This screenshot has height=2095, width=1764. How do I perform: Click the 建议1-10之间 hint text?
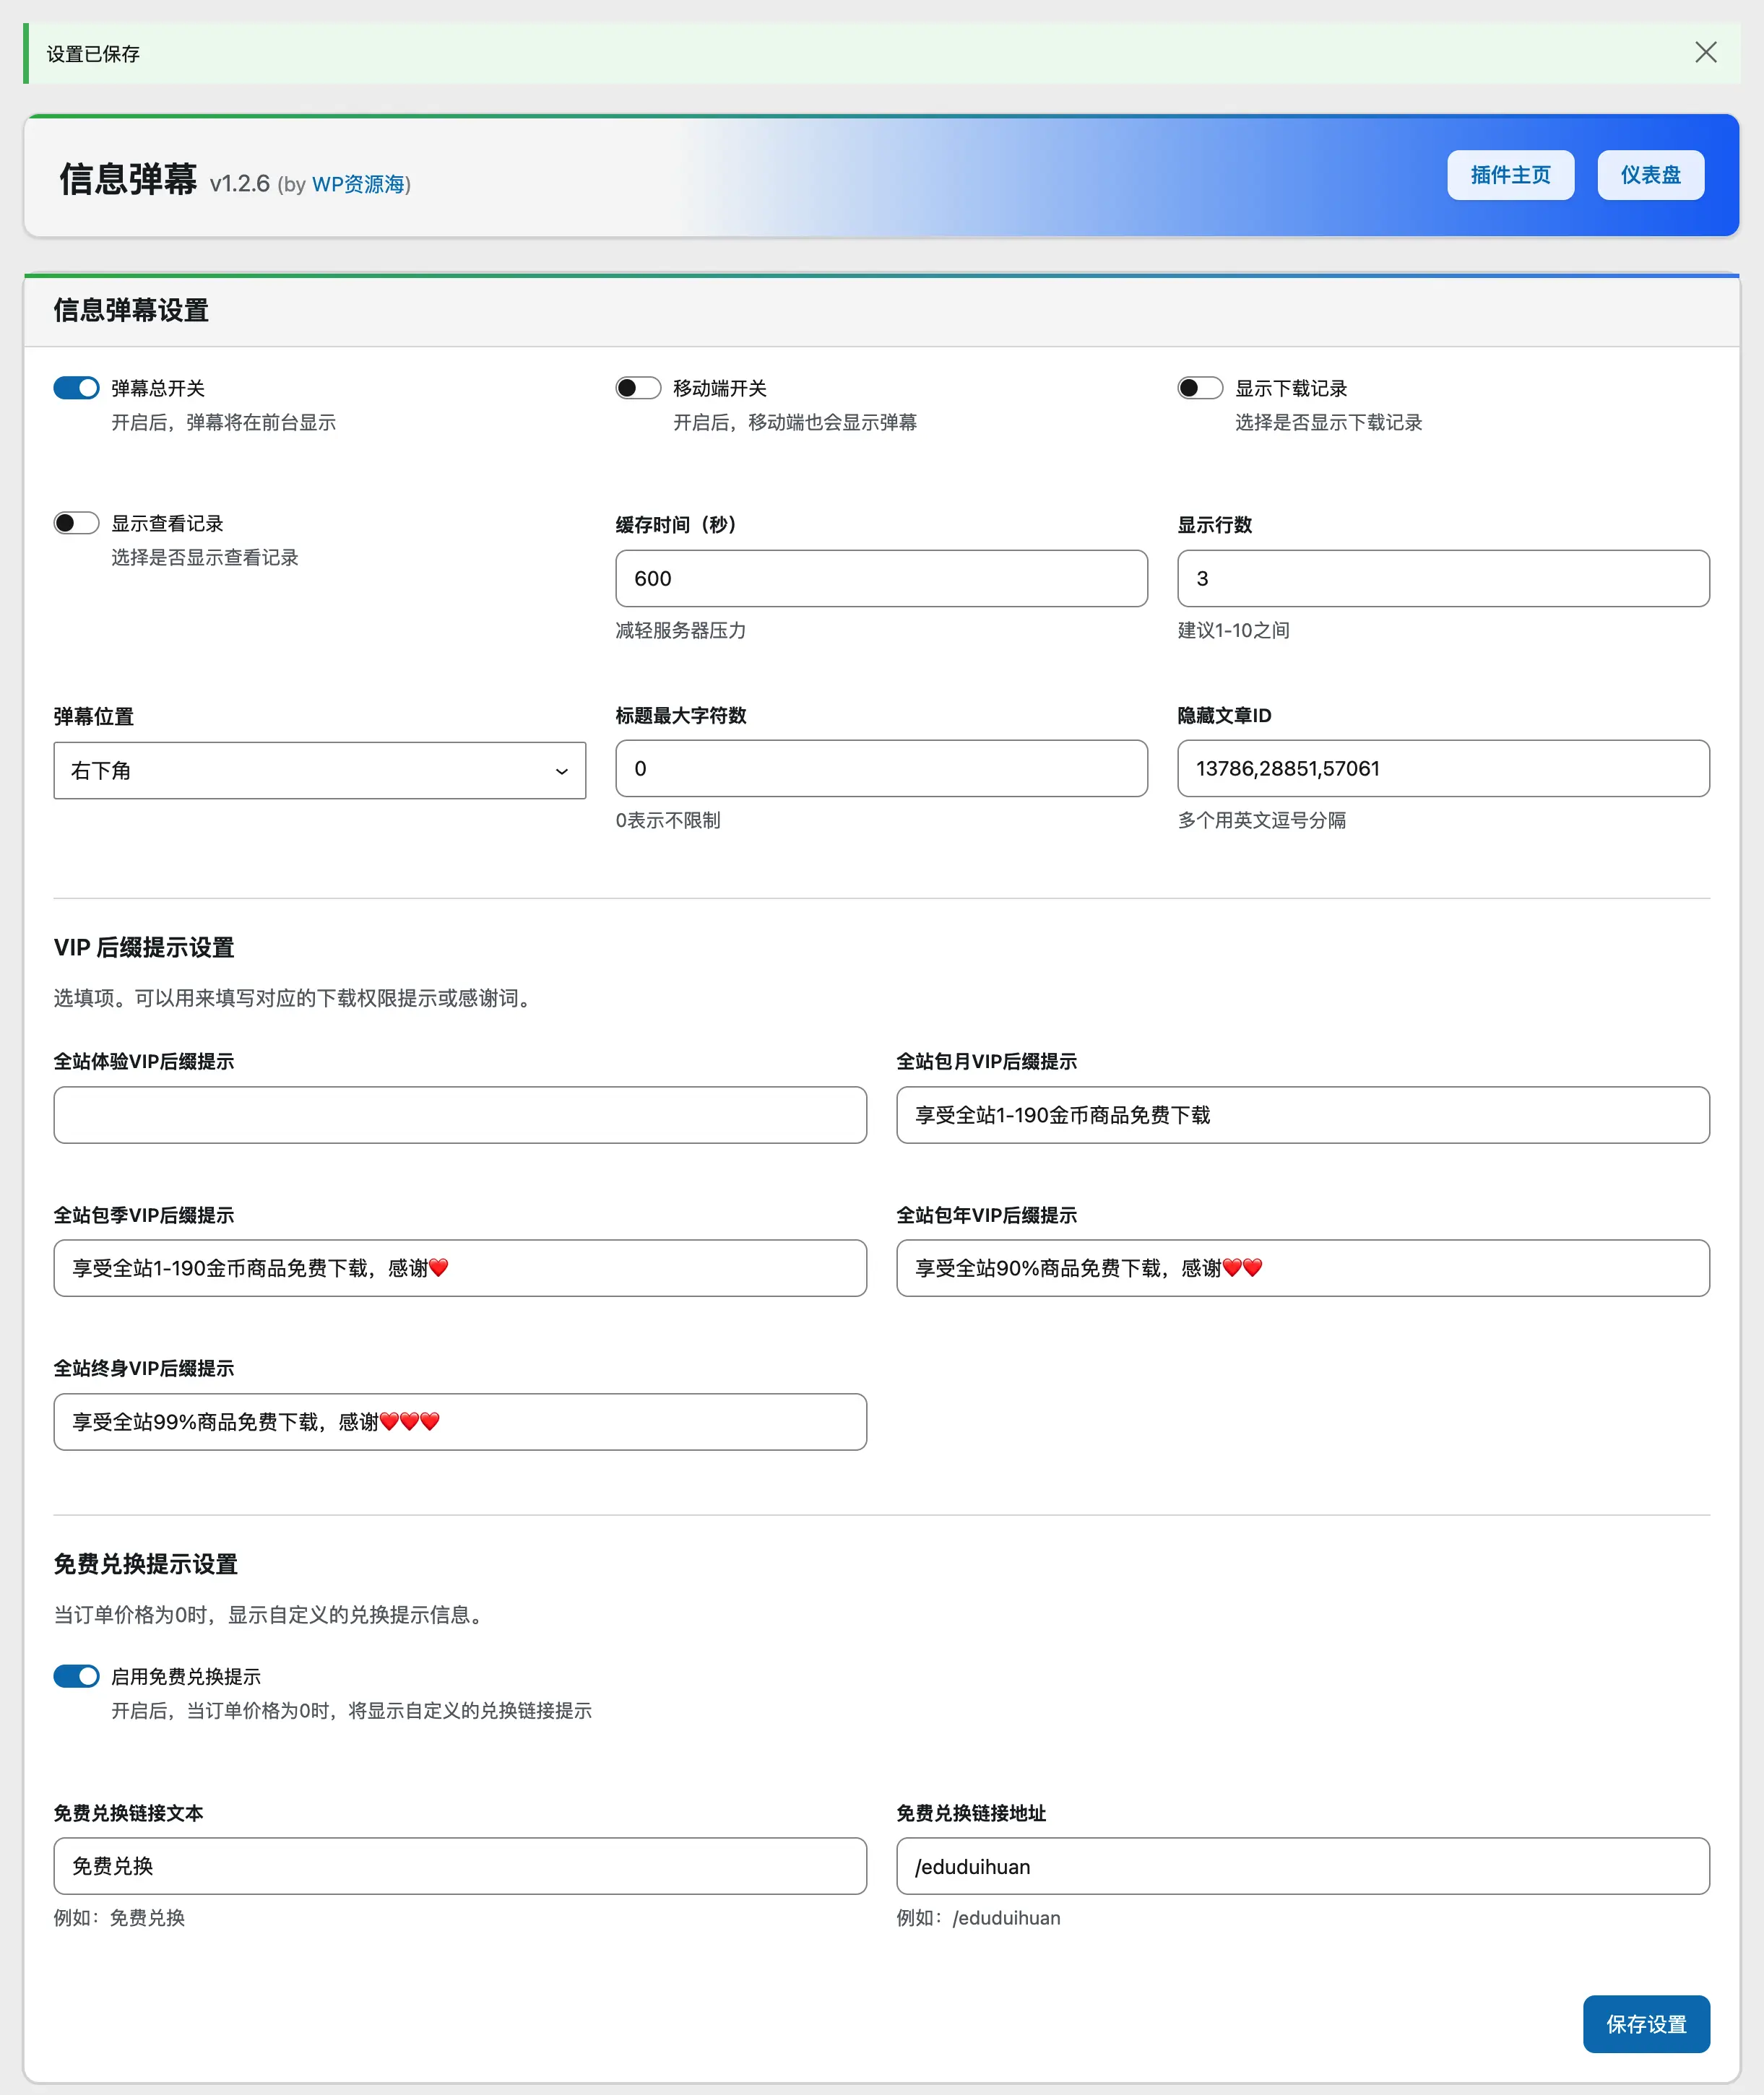click(x=1234, y=630)
